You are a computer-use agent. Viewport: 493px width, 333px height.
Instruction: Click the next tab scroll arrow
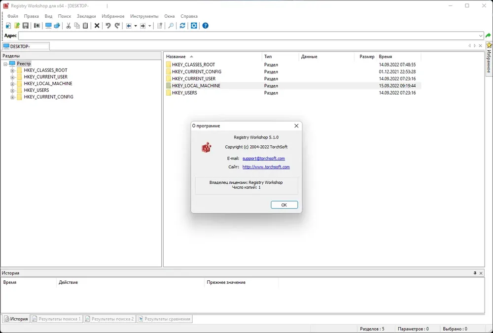click(475, 46)
